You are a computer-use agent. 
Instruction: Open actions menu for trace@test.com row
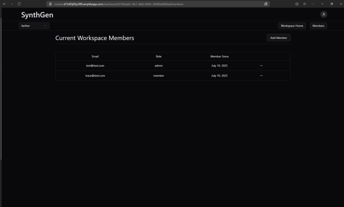click(261, 75)
